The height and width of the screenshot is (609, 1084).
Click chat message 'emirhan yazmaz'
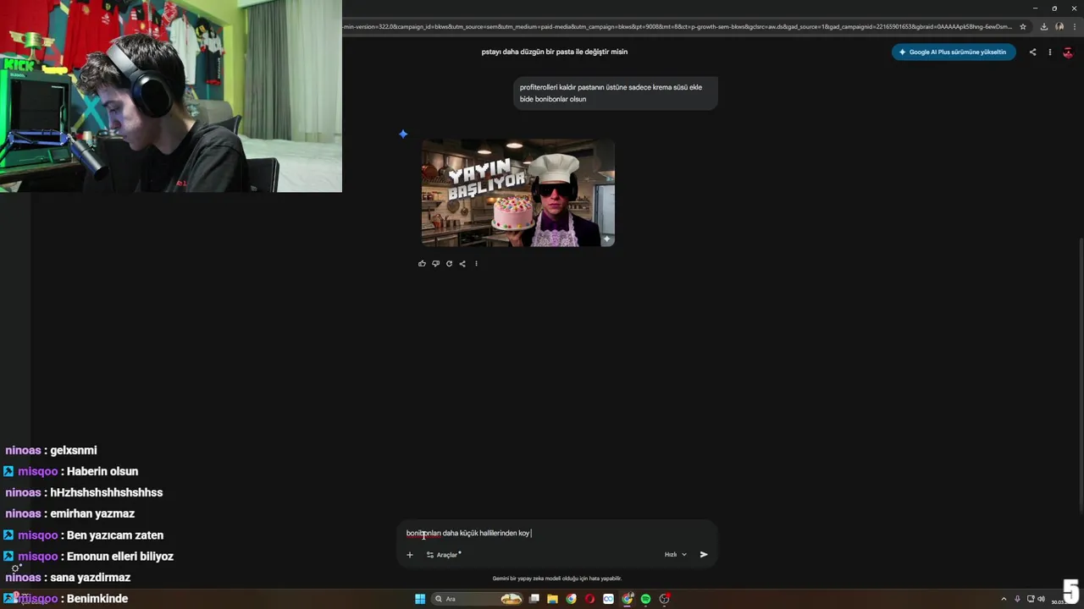[92, 513]
